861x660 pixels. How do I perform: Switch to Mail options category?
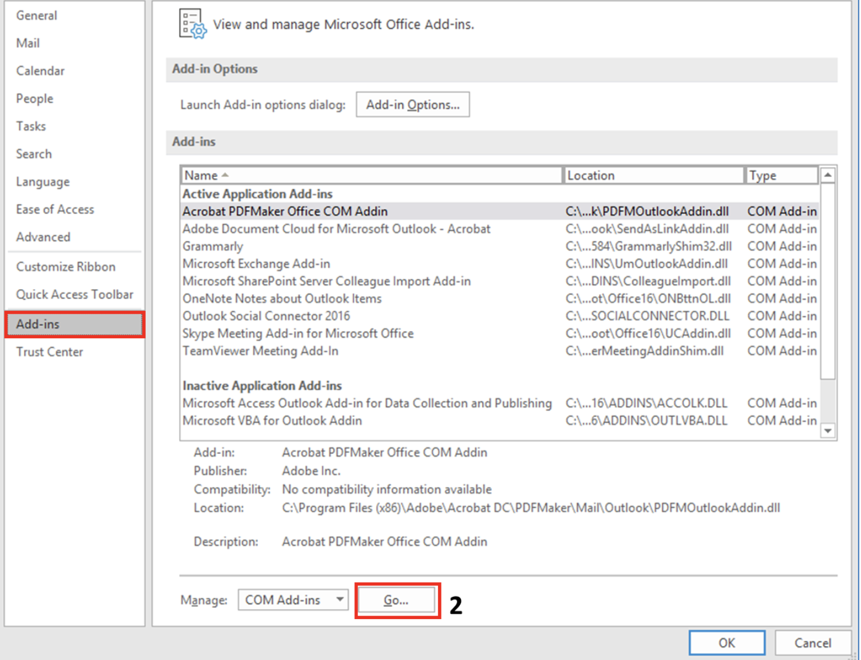(28, 43)
